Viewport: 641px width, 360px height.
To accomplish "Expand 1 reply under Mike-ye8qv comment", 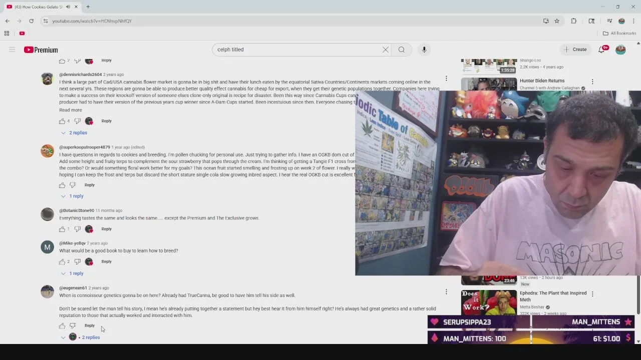I will 72,273.
